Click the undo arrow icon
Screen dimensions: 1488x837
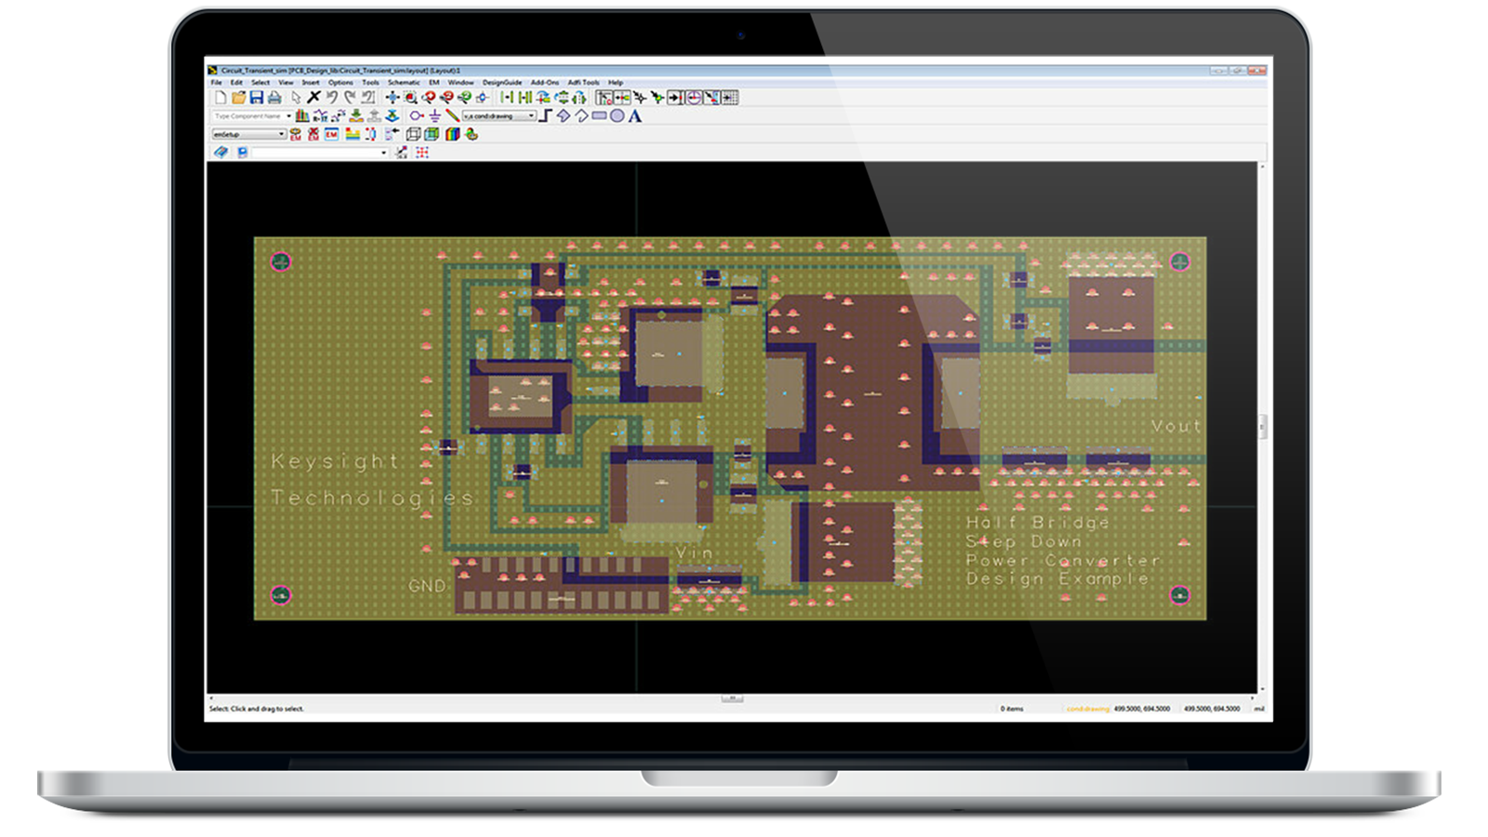[332, 98]
